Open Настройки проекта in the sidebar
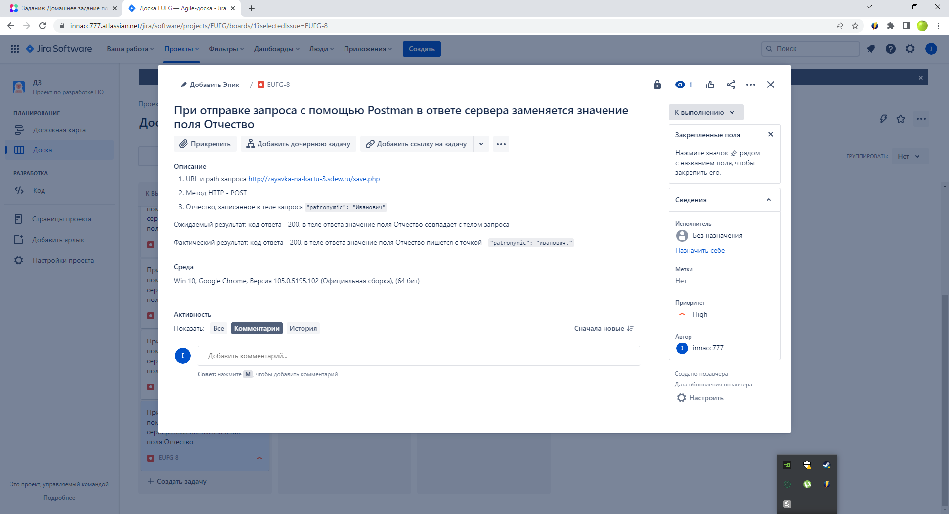 [59, 260]
